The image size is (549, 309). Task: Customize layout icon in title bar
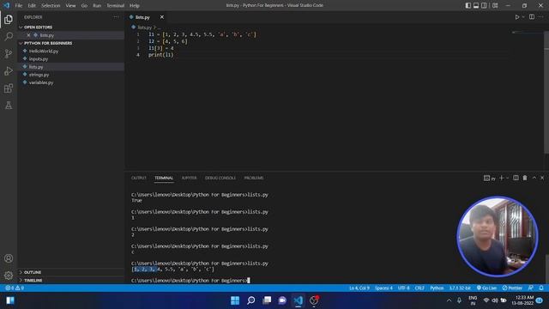coord(495,5)
